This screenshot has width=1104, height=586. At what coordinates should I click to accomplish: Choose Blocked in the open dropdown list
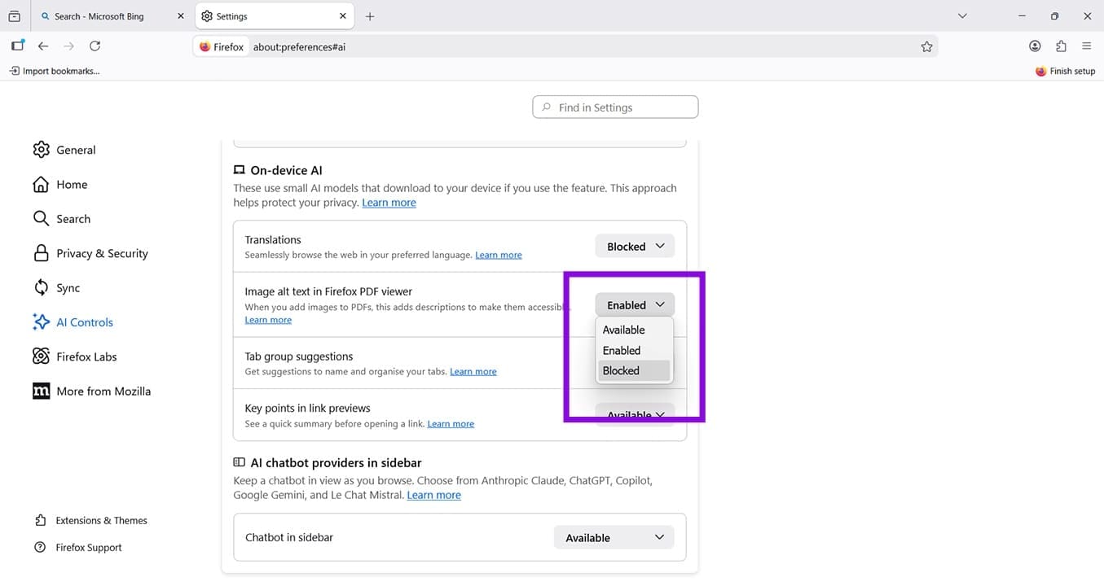pos(634,370)
